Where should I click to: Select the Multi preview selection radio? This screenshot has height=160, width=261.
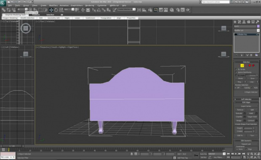[x=253, y=88]
